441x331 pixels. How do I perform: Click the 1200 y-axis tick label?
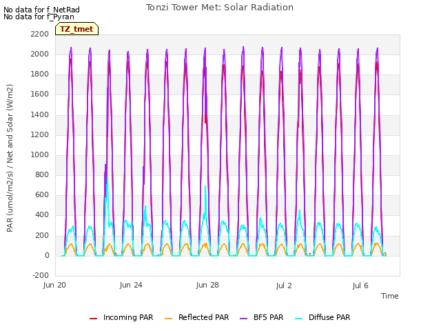click(x=40, y=135)
